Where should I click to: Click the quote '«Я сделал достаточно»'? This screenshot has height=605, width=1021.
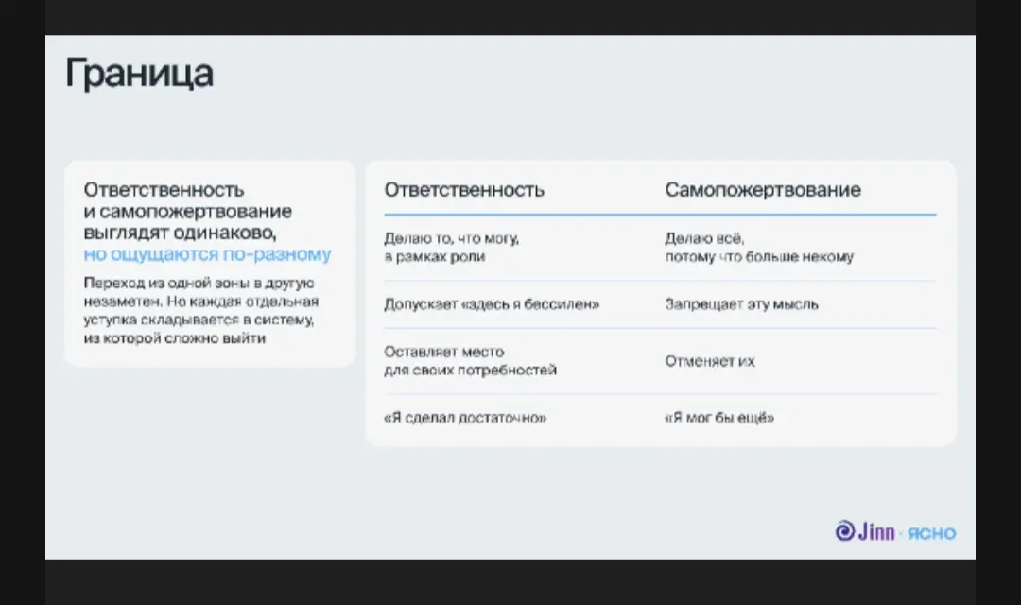[x=465, y=418]
